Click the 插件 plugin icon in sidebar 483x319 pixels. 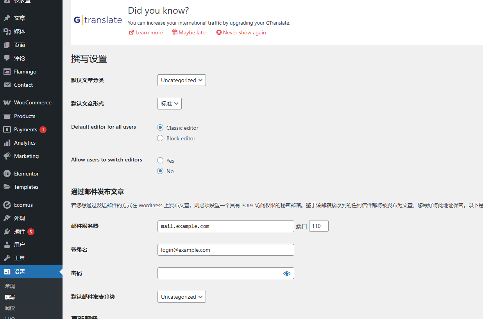(8, 231)
